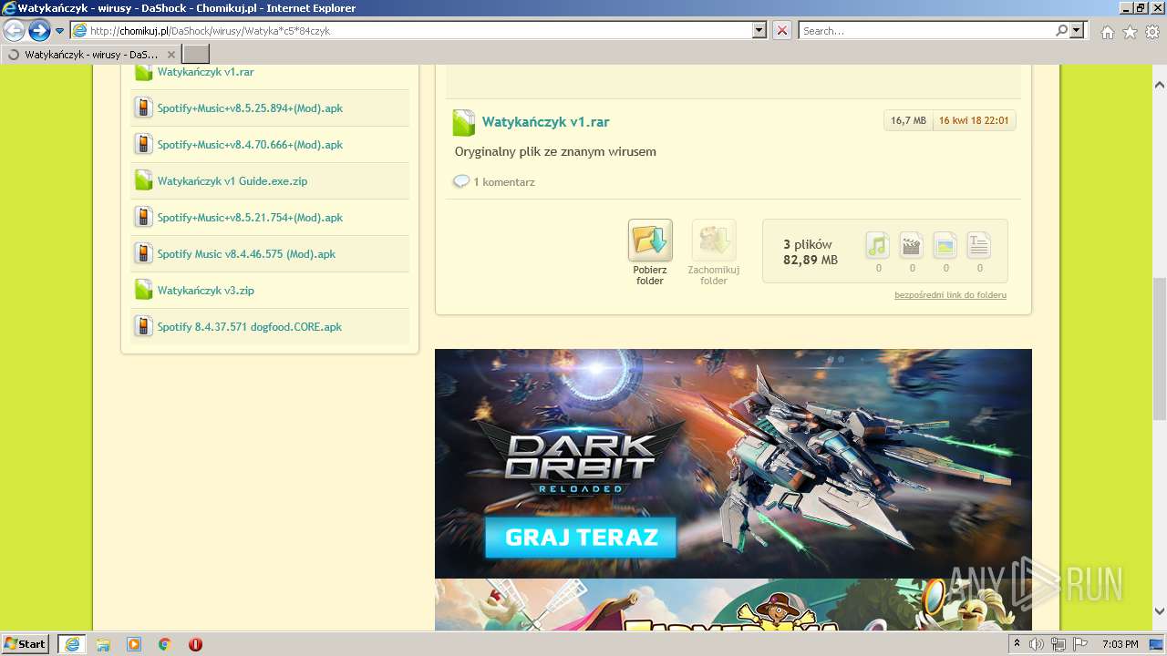Click Internet Explorer taskbar icon

click(71, 644)
